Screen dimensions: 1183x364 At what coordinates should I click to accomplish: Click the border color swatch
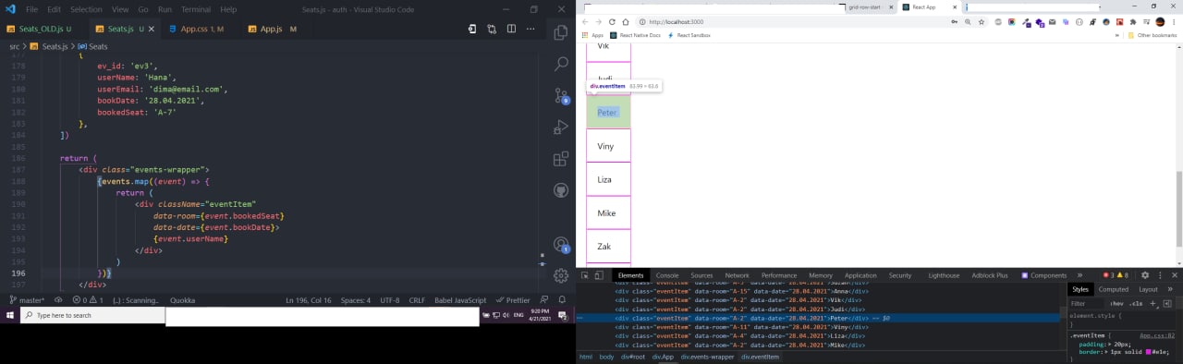pyautogui.click(x=1149, y=352)
